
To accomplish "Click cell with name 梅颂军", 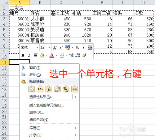I will click(40, 35).
